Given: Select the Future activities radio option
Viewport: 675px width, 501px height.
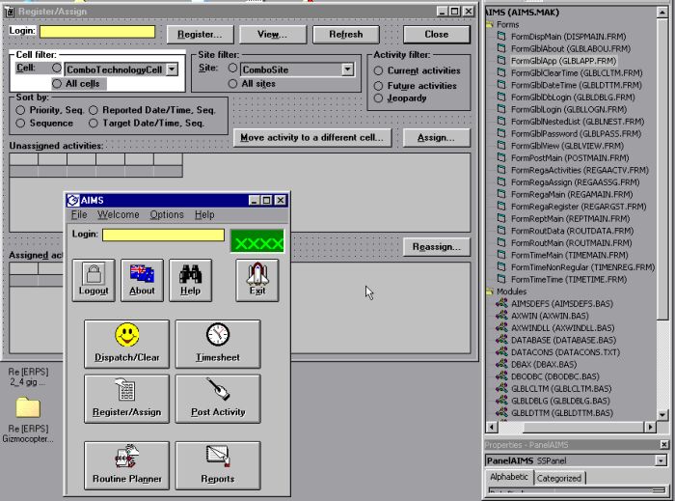Looking at the screenshot, I should (378, 84).
